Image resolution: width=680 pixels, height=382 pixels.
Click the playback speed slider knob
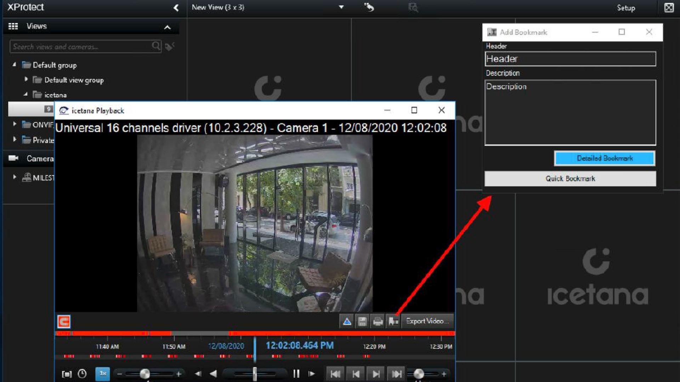tap(144, 374)
